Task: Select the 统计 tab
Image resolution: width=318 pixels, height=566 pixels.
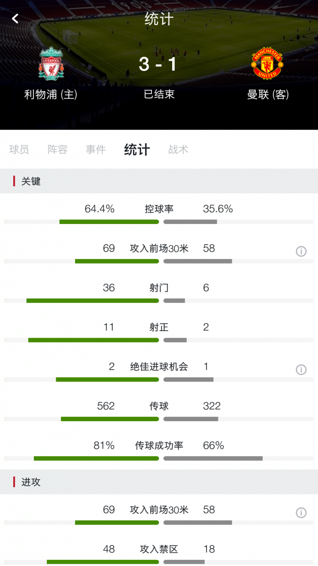Action: [137, 150]
